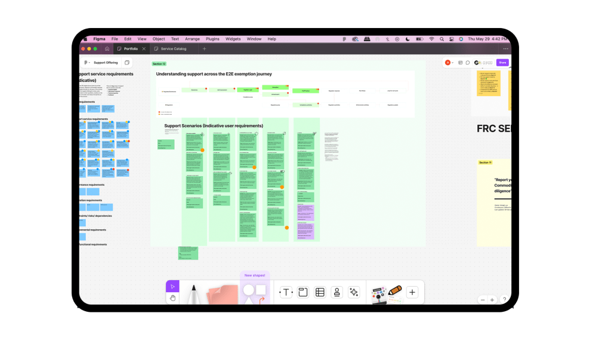The image size is (611, 344).
Task: Toggle macOS Focus moon icon
Action: point(407,39)
